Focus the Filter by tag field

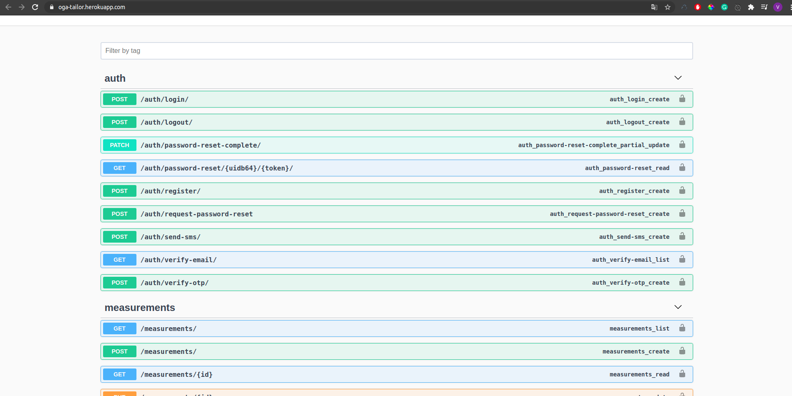396,51
